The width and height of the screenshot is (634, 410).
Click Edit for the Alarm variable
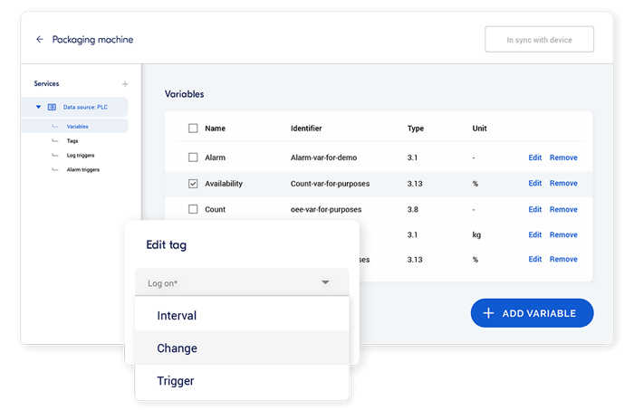click(534, 157)
